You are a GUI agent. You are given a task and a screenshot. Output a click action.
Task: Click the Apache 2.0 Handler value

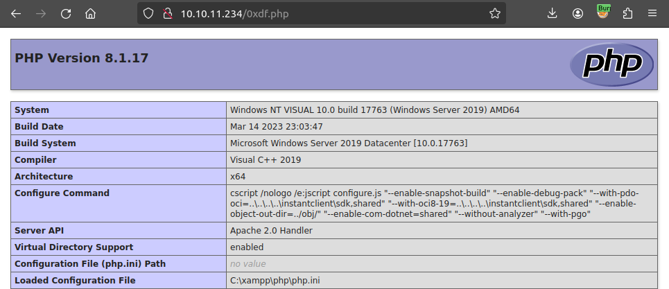tap(271, 230)
